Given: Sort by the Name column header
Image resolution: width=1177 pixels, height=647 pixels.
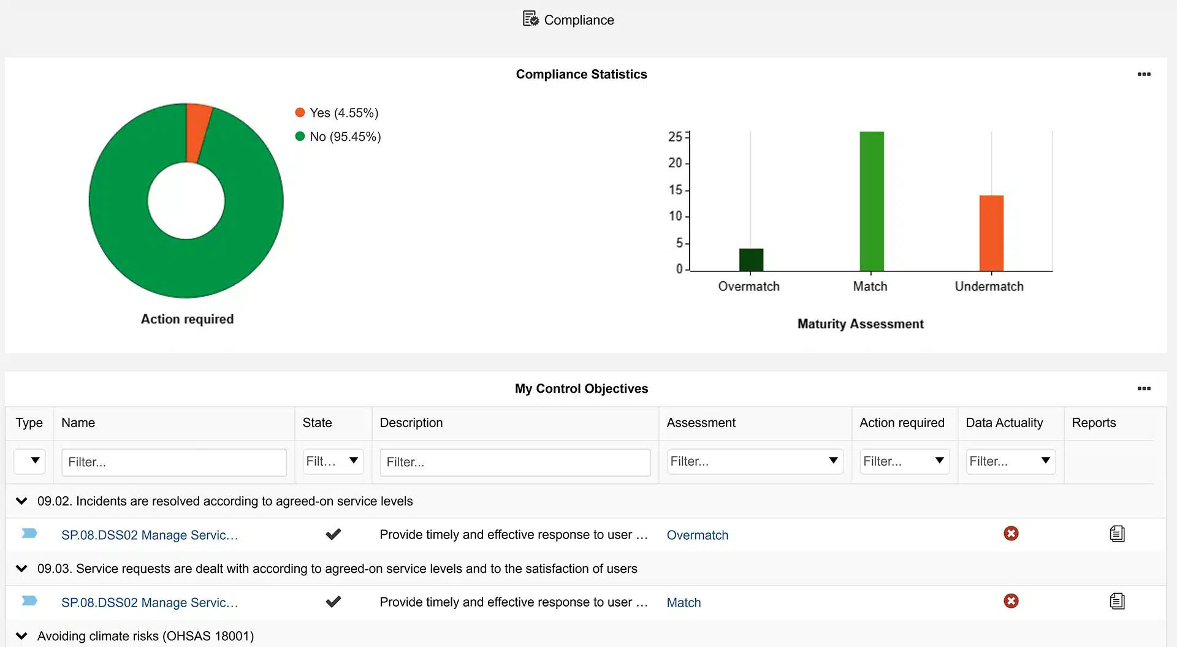Looking at the screenshot, I should coord(78,423).
